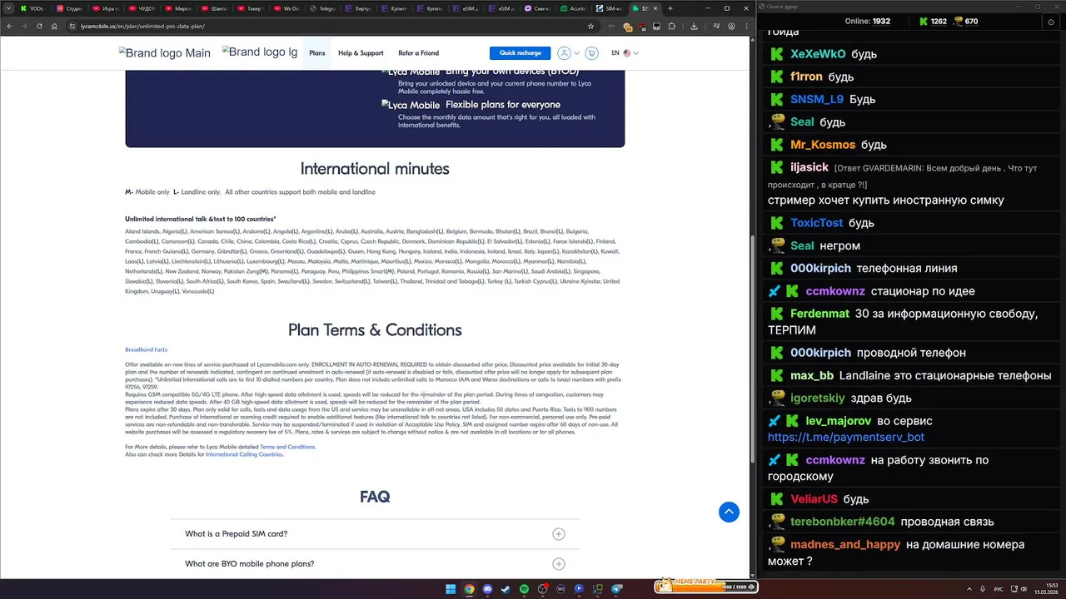Click username f1rron in chat

tap(806, 77)
